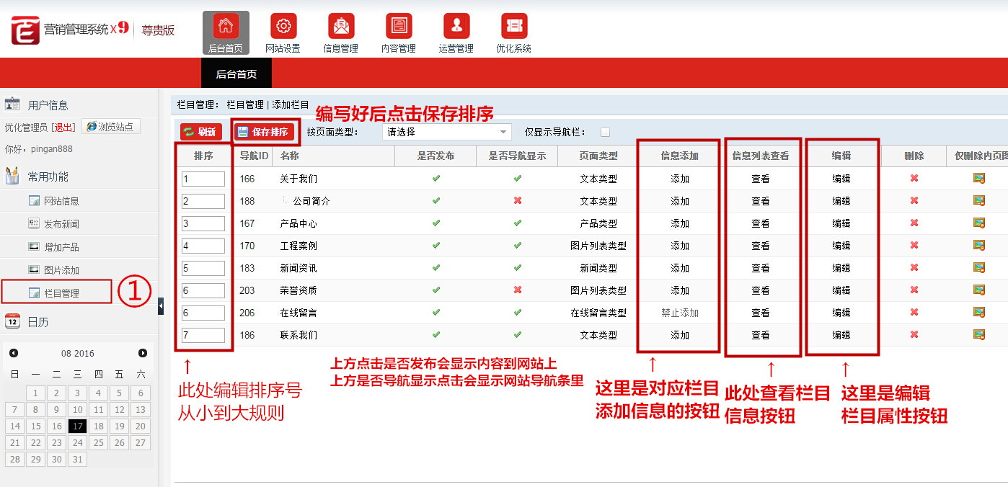Toggle 是否发布 checkmark for 新闻资讯 row
This screenshot has height=487, width=1008.
click(x=436, y=268)
